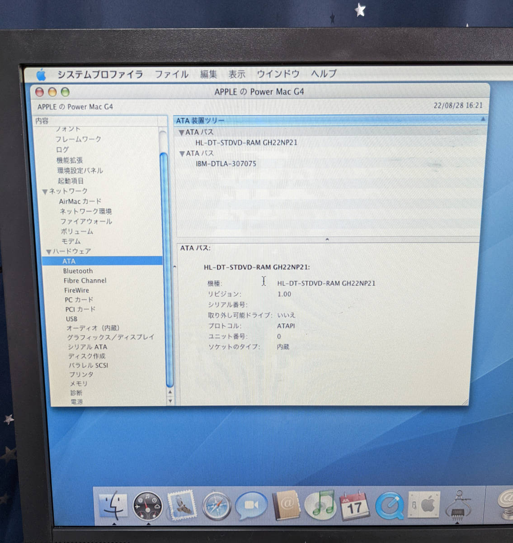Open the ヘルプ menu
Viewport: 513px width, 543px height.
324,73
